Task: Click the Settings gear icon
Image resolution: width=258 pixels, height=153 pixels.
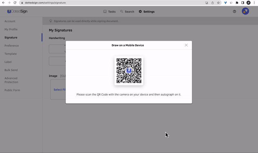Action: point(140,12)
